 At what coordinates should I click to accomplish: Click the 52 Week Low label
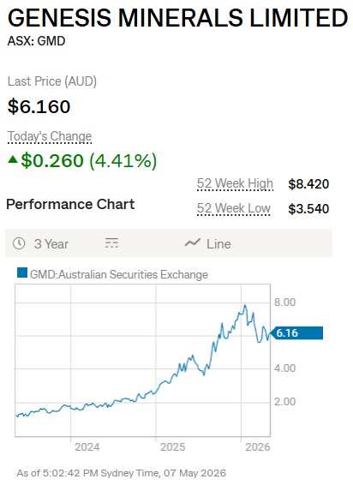[x=234, y=208]
